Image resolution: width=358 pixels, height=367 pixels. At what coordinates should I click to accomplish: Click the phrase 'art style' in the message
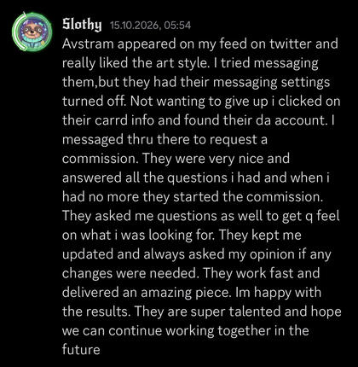[185, 63]
